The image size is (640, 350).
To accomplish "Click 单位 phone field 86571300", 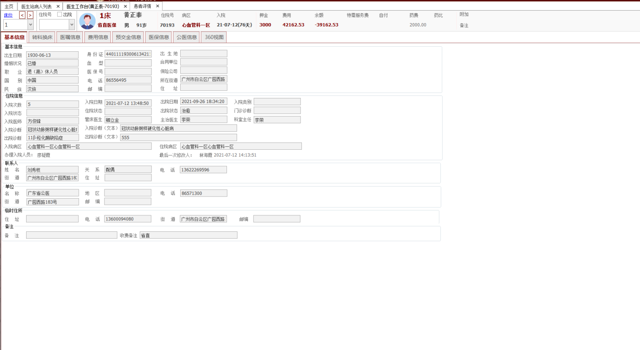I will 204,193.
